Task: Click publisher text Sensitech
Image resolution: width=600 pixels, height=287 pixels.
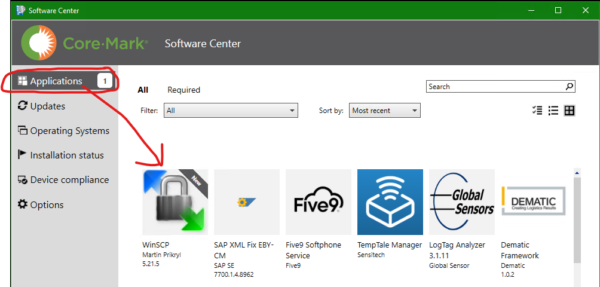Action: 371,255
